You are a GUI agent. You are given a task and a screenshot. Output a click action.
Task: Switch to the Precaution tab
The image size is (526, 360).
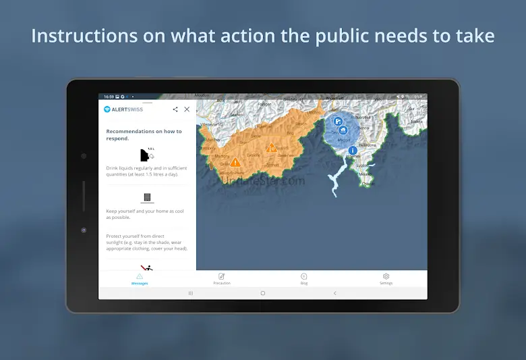pyautogui.click(x=222, y=279)
